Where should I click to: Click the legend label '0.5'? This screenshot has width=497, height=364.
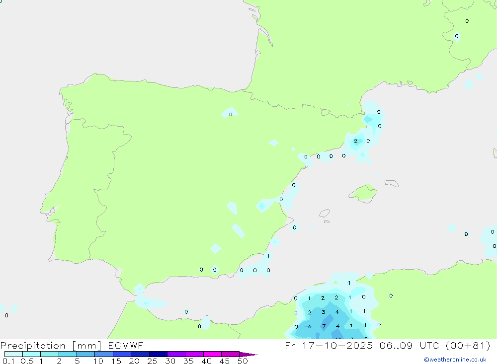coord(27,361)
